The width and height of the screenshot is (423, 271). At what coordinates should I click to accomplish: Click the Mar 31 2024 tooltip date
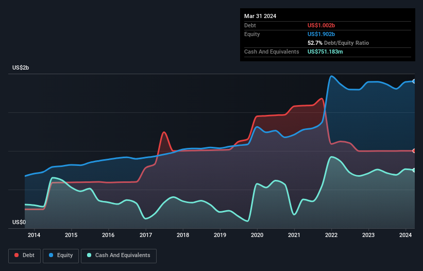260,16
